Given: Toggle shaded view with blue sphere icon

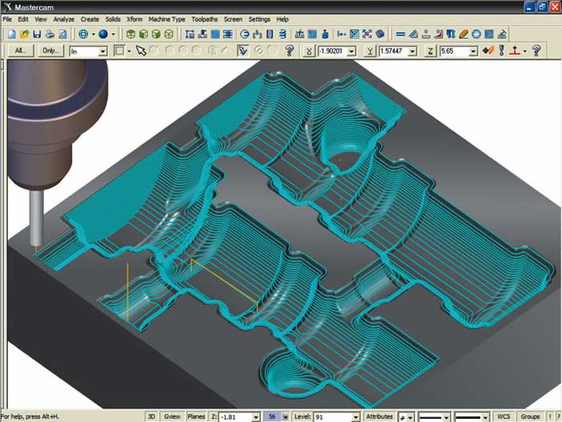Looking at the screenshot, I should [x=104, y=34].
